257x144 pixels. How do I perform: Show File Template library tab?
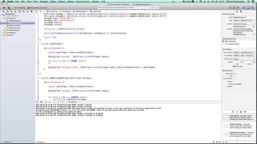pyautogui.click(x=233, y=112)
